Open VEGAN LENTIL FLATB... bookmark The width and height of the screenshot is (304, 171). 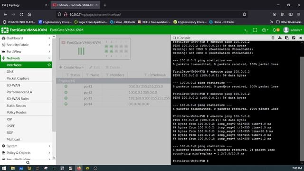(19, 22)
